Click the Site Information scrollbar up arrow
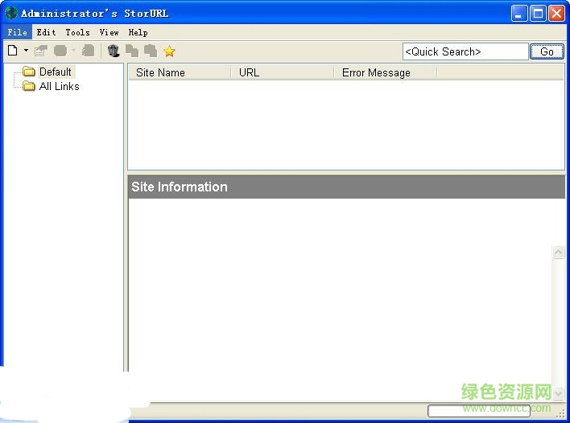This screenshot has height=423, width=570. [x=558, y=253]
